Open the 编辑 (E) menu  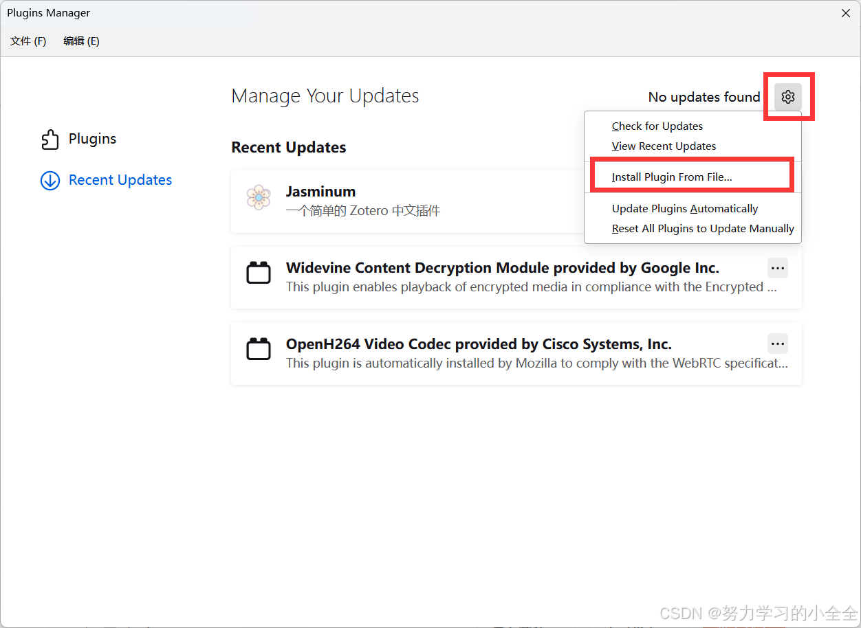coord(81,41)
